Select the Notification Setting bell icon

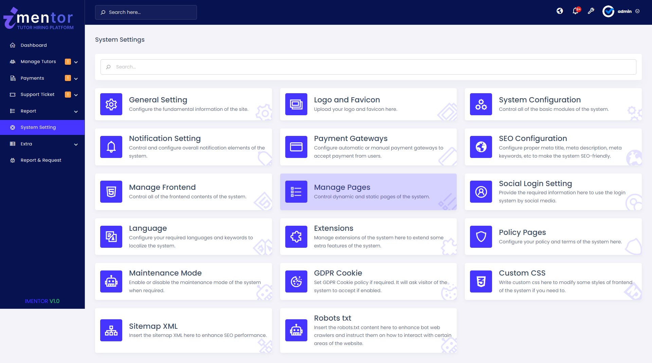pos(111,147)
